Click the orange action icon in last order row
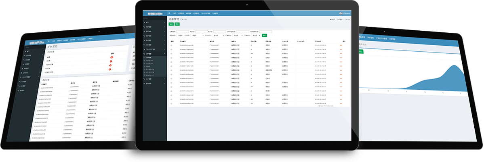The height and width of the screenshot is (162, 484). point(341,103)
